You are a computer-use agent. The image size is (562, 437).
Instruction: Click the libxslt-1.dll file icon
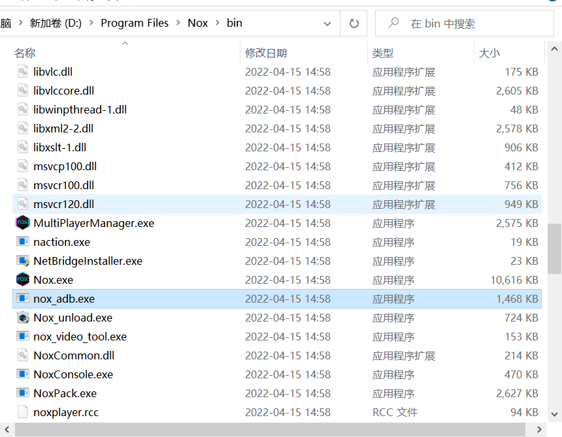point(23,147)
